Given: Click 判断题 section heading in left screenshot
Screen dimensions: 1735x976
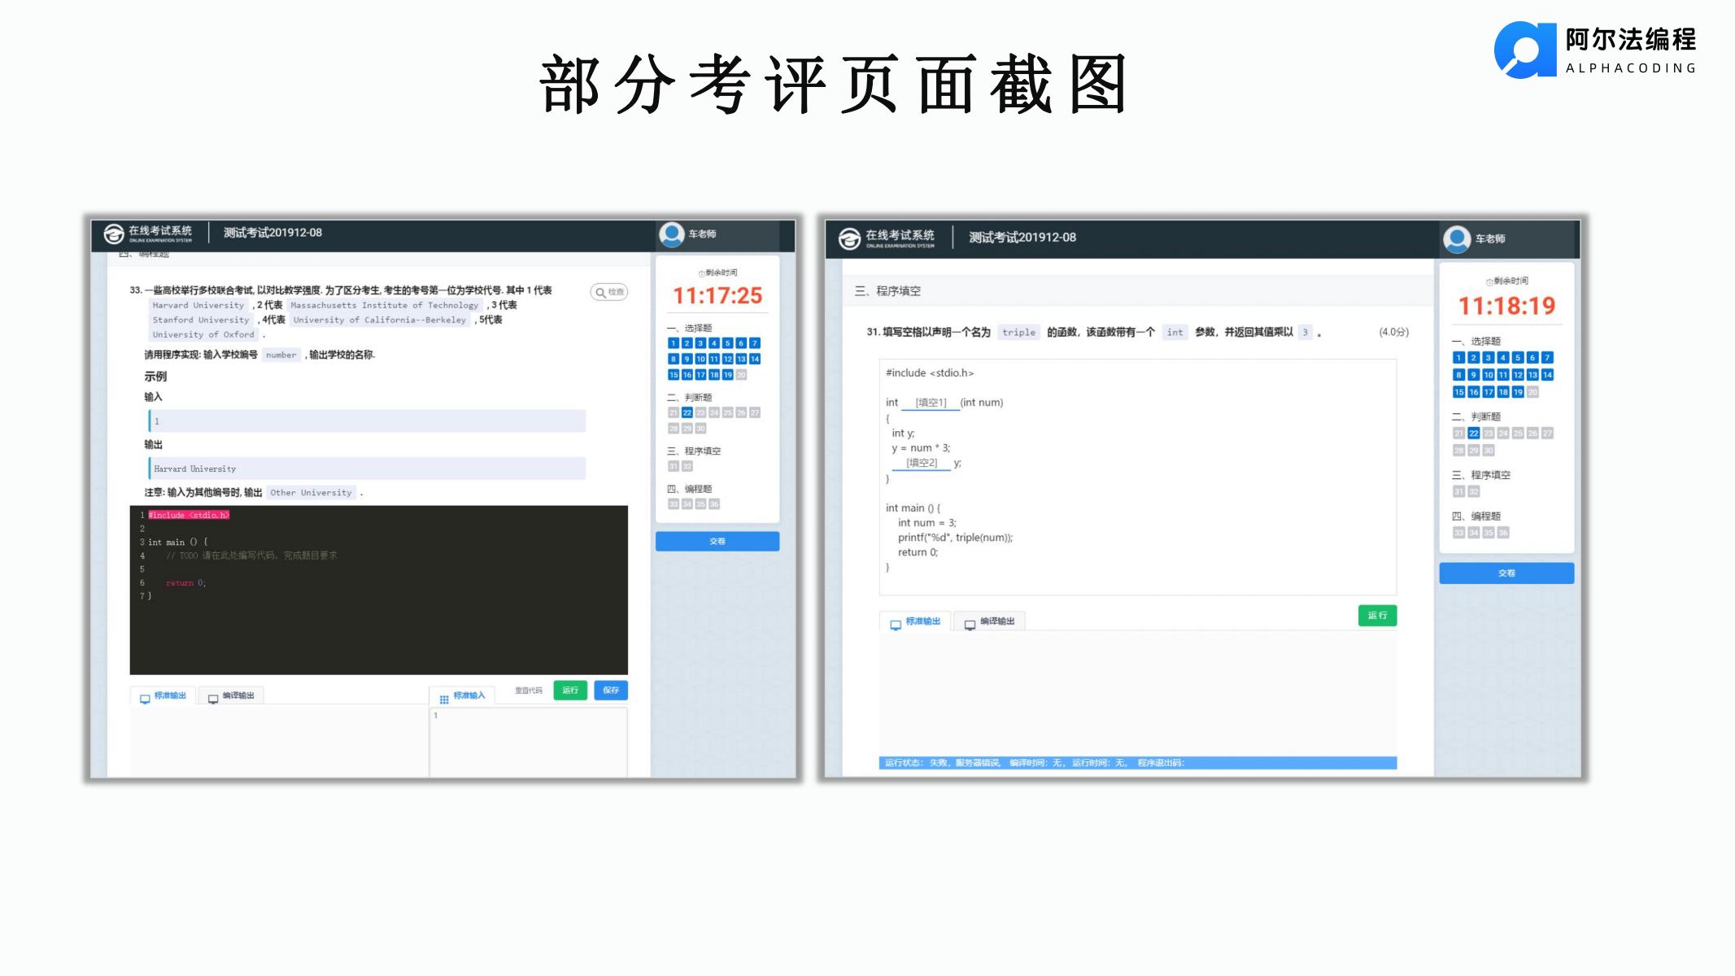Looking at the screenshot, I should [690, 398].
